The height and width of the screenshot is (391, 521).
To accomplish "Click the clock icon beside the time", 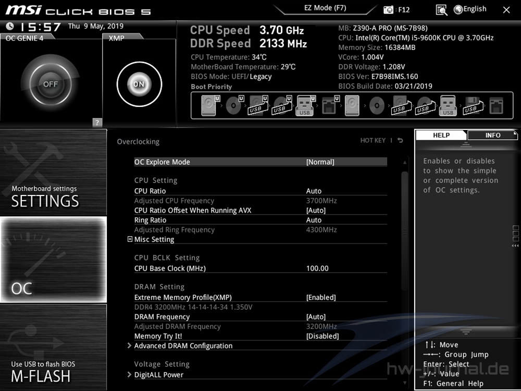I will [x=10, y=26].
